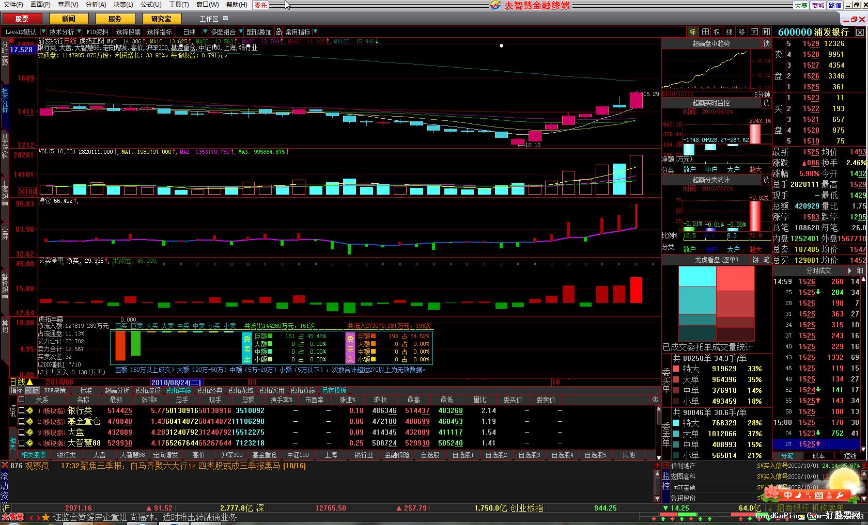The image size is (868, 525).
Task: Click the lock icon after 图形叠加
Action: click(x=278, y=32)
